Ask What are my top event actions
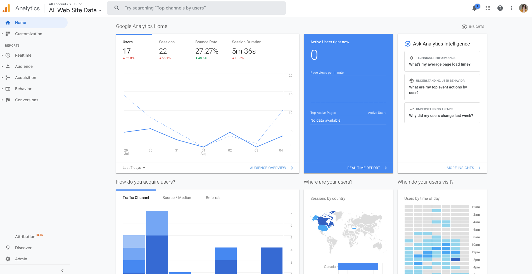Screen dimensions: 532x274 [442, 87]
